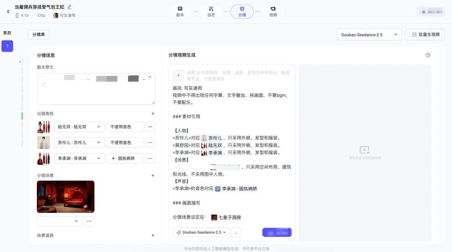
Task: Click the 苏怜儿 reference chip in prompt
Action: click(212, 138)
